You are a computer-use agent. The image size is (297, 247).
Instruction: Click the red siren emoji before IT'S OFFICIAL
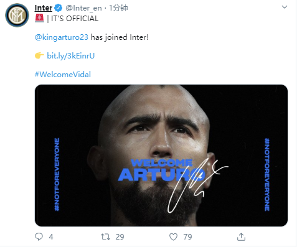[39, 18]
